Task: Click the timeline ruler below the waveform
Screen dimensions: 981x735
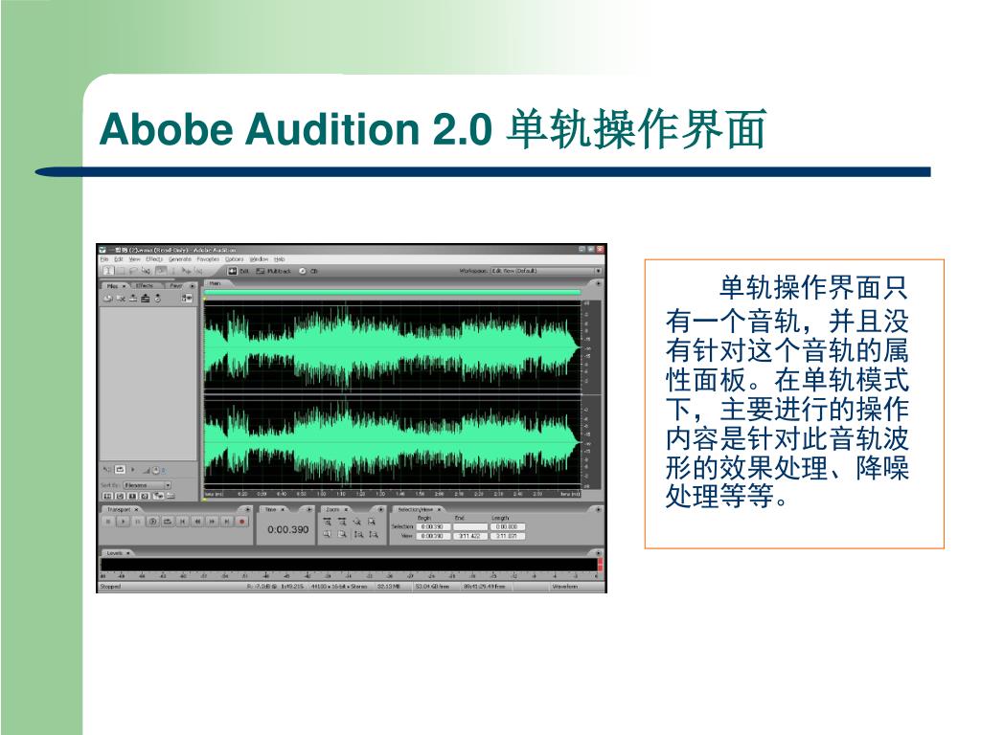Action: coord(392,494)
